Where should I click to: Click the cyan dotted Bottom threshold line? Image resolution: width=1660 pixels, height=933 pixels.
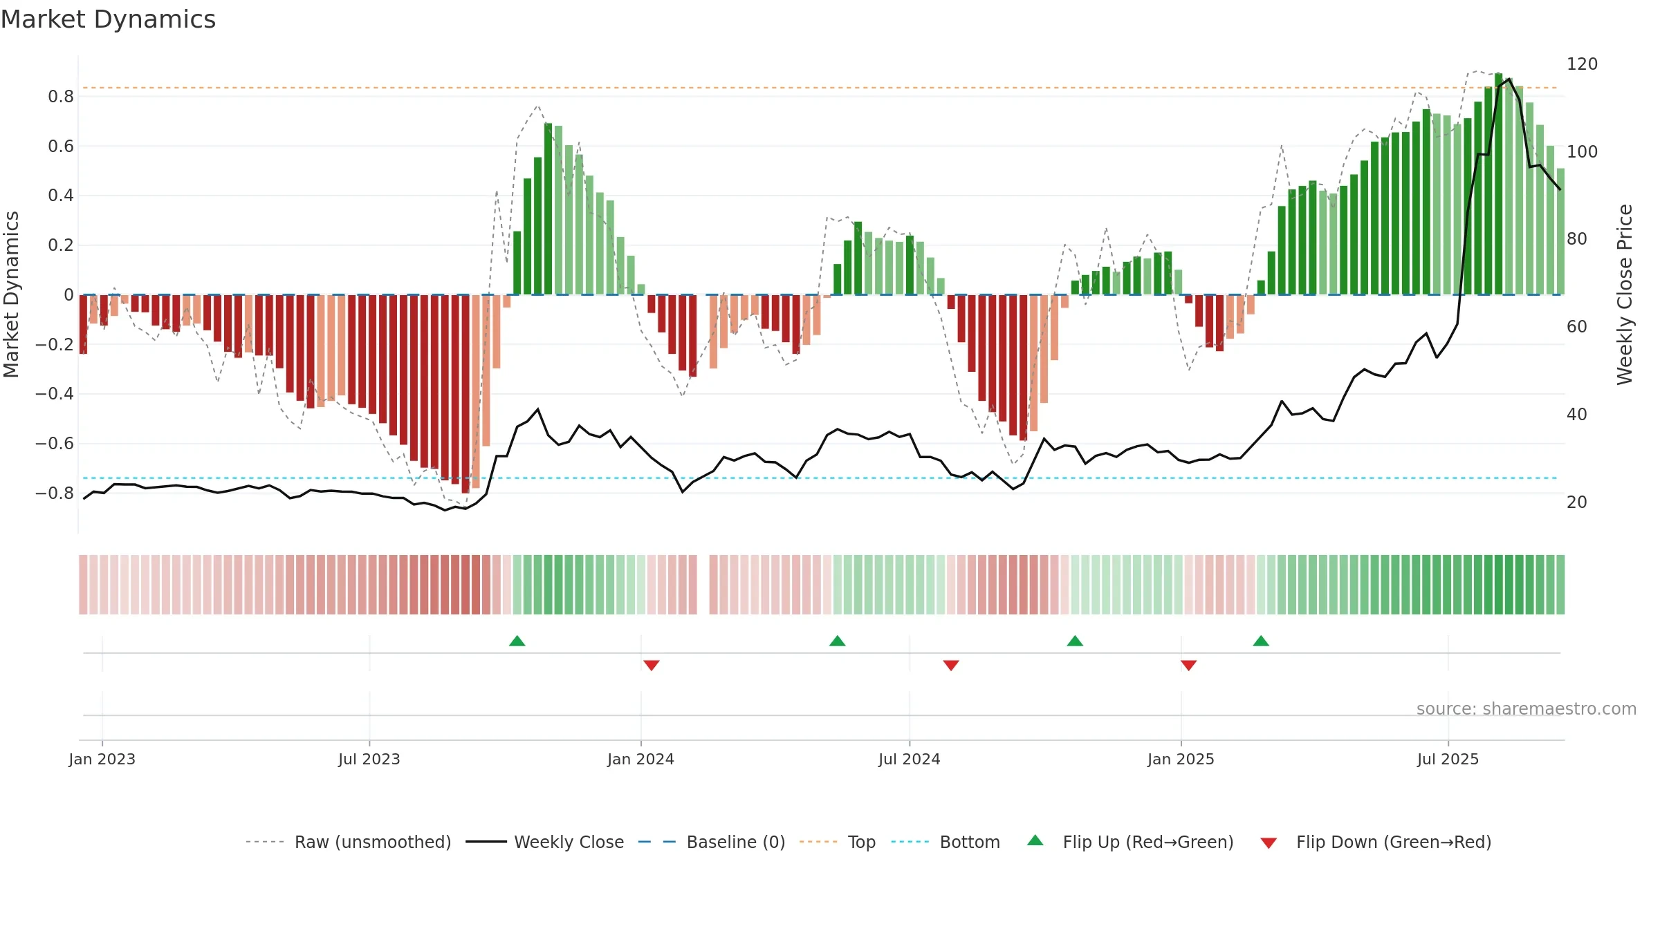click(820, 478)
